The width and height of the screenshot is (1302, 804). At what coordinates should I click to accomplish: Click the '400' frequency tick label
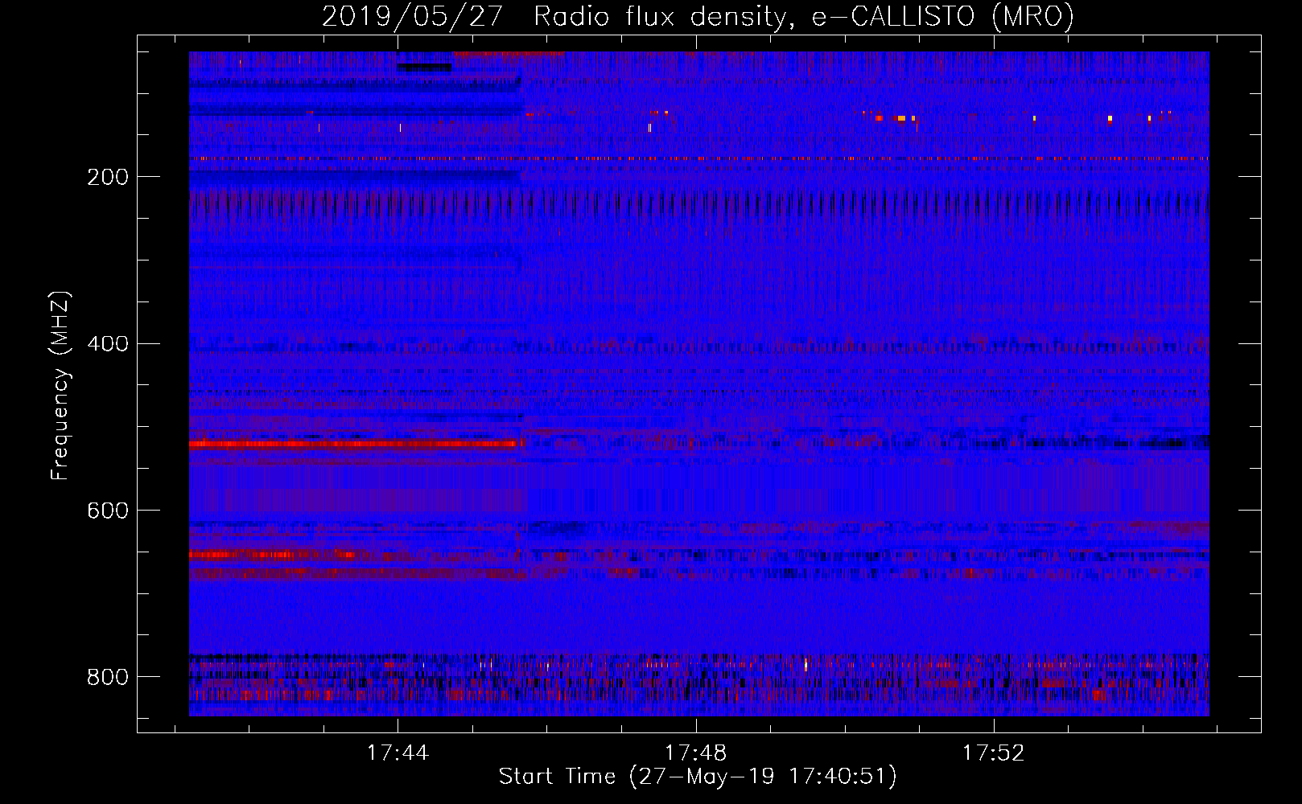pyautogui.click(x=108, y=344)
